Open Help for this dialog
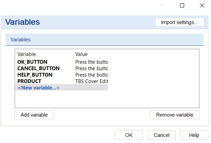Screen dimensions: 211x143 [194, 135]
